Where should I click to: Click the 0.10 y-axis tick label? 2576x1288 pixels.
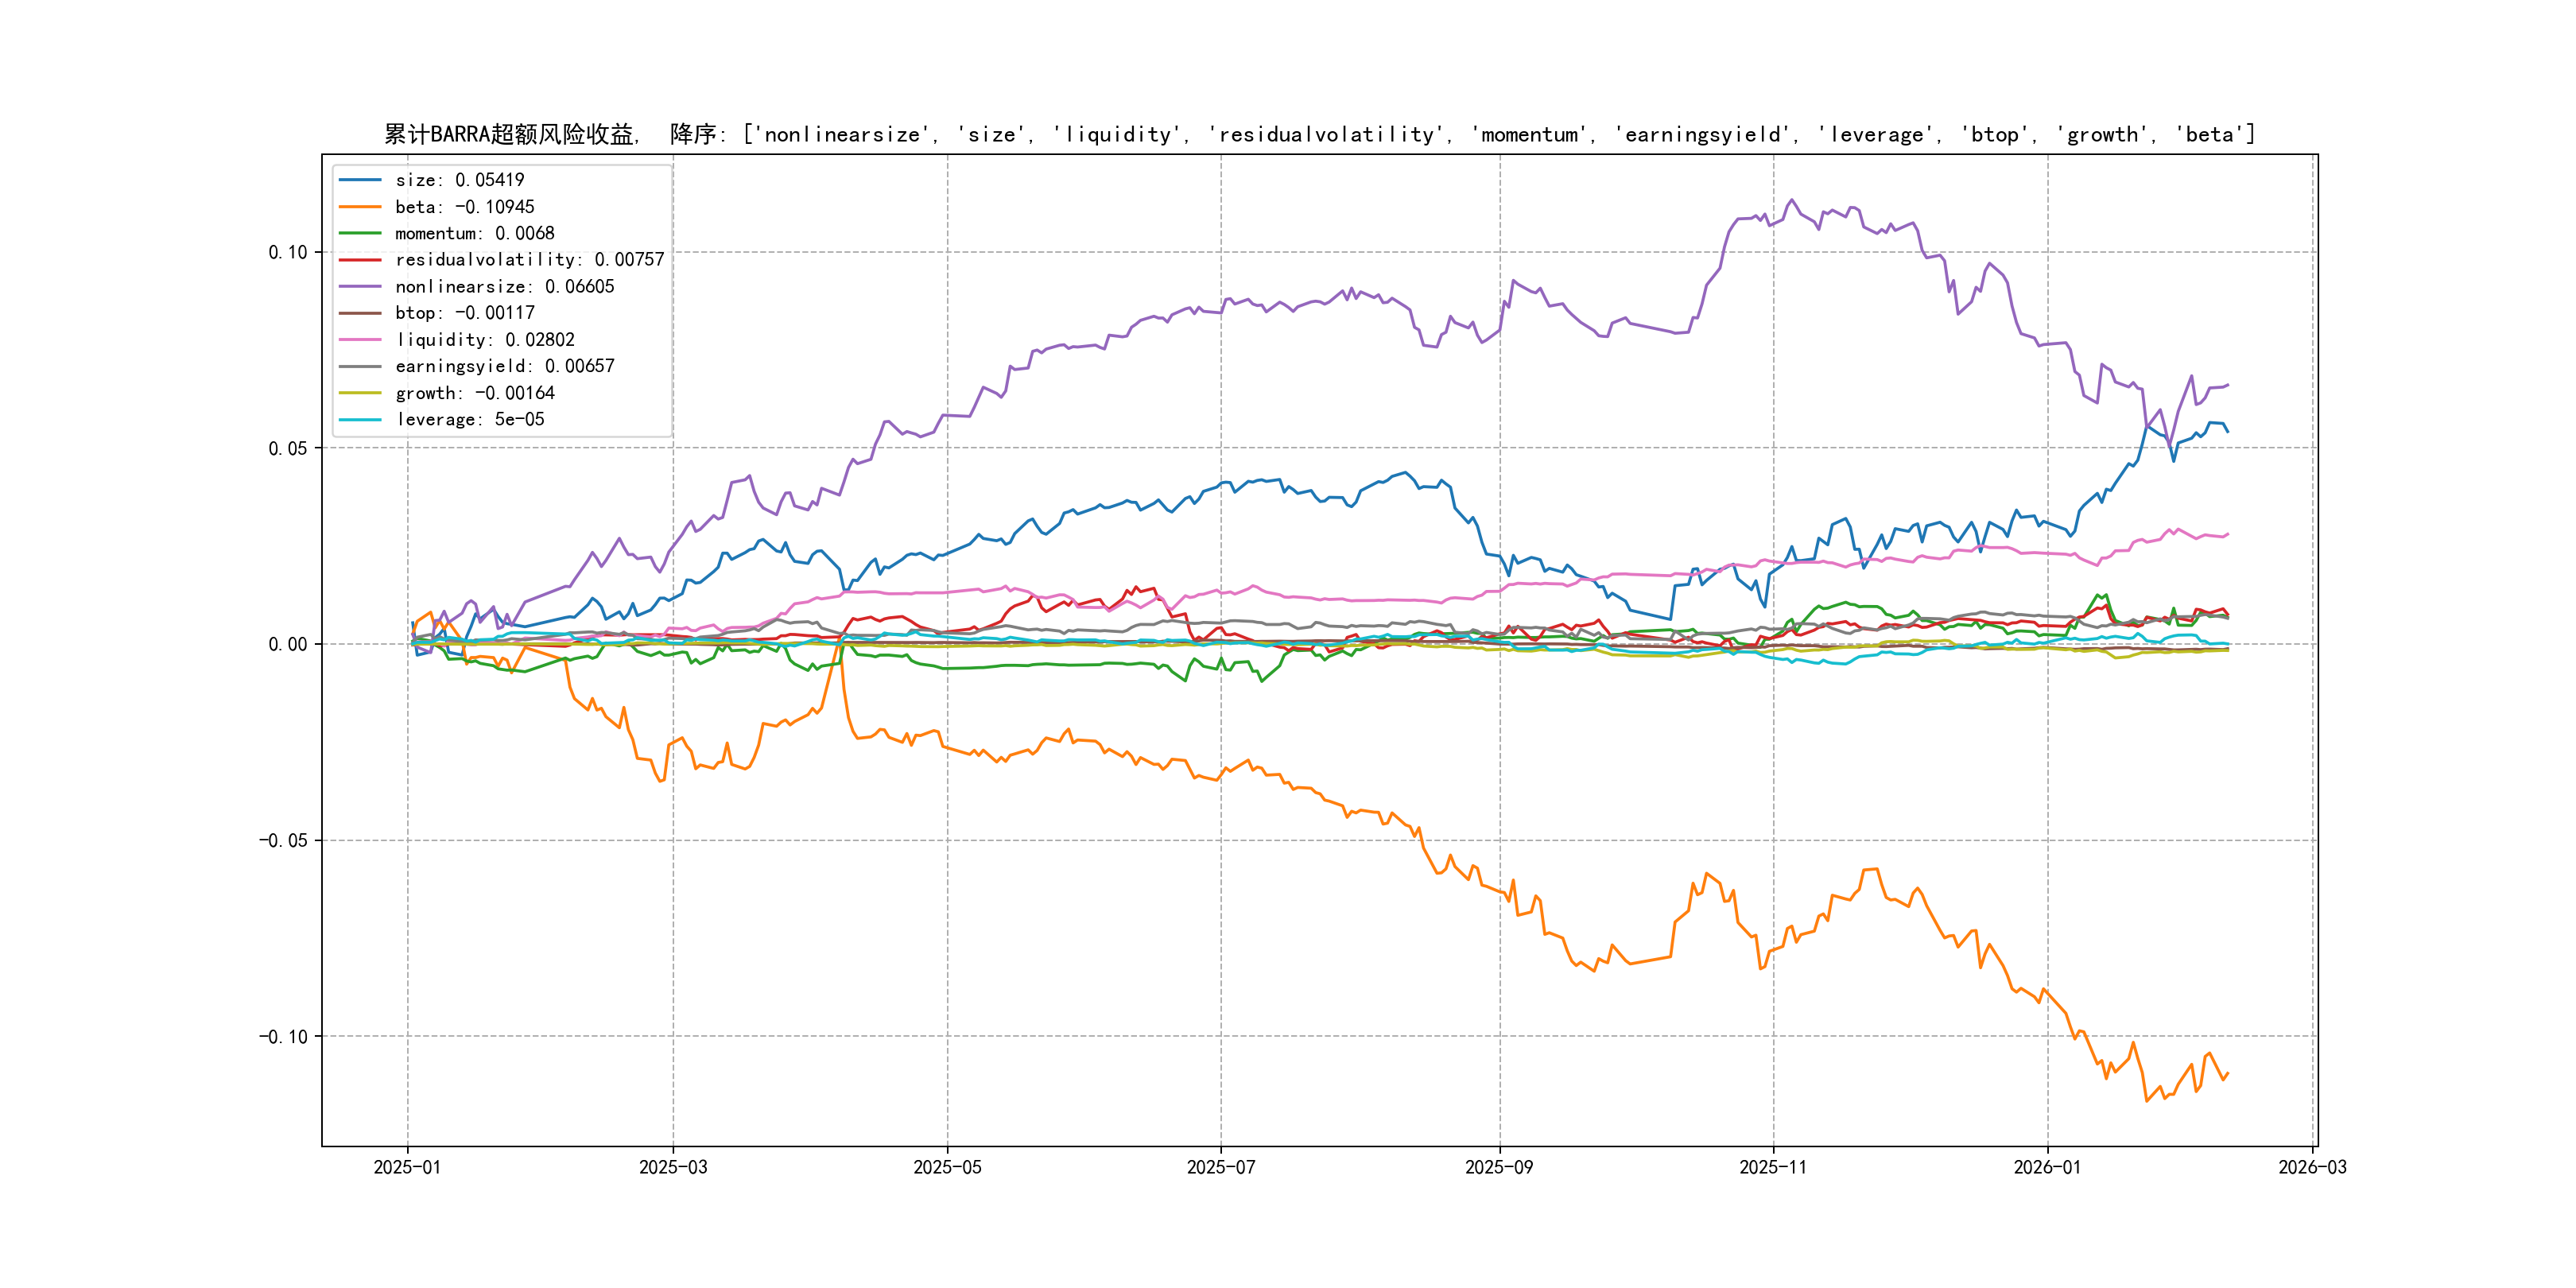click(x=287, y=252)
